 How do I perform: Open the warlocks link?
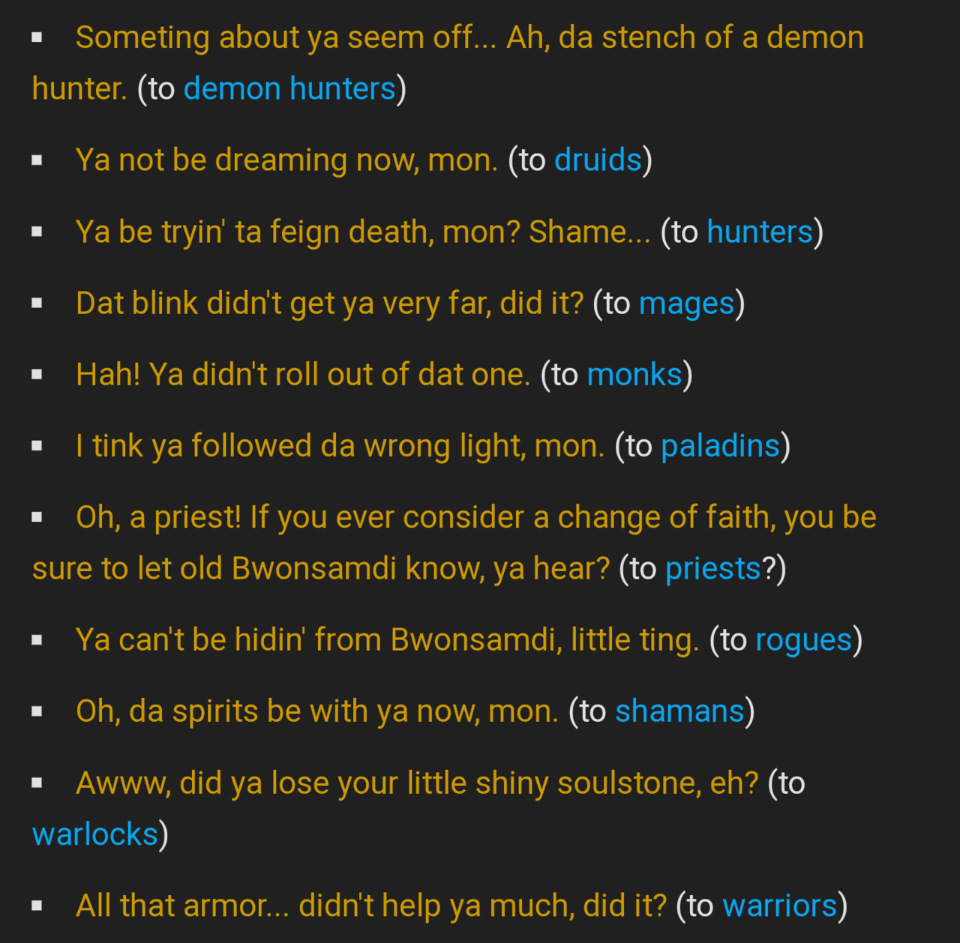(95, 834)
